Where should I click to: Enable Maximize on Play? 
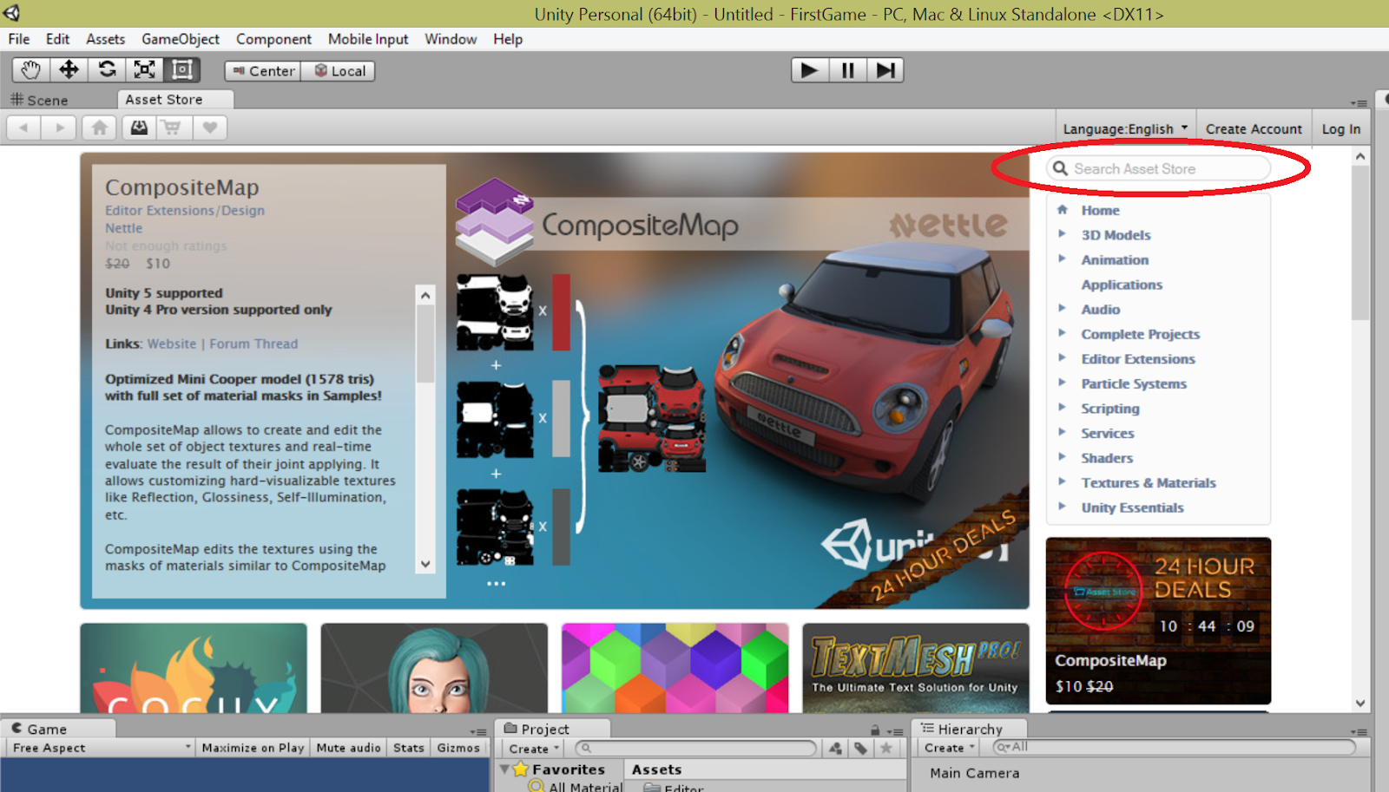[253, 748]
